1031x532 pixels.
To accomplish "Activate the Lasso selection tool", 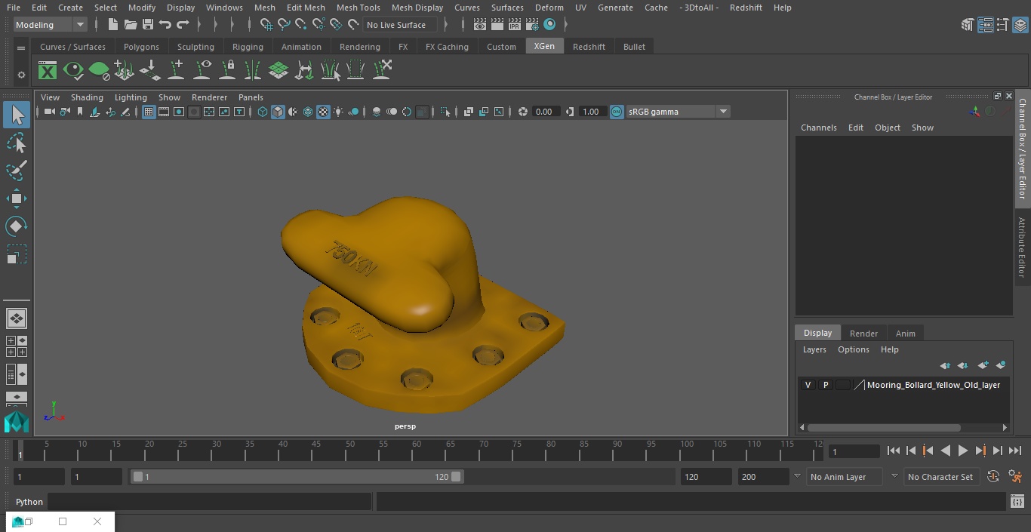I will point(17,143).
